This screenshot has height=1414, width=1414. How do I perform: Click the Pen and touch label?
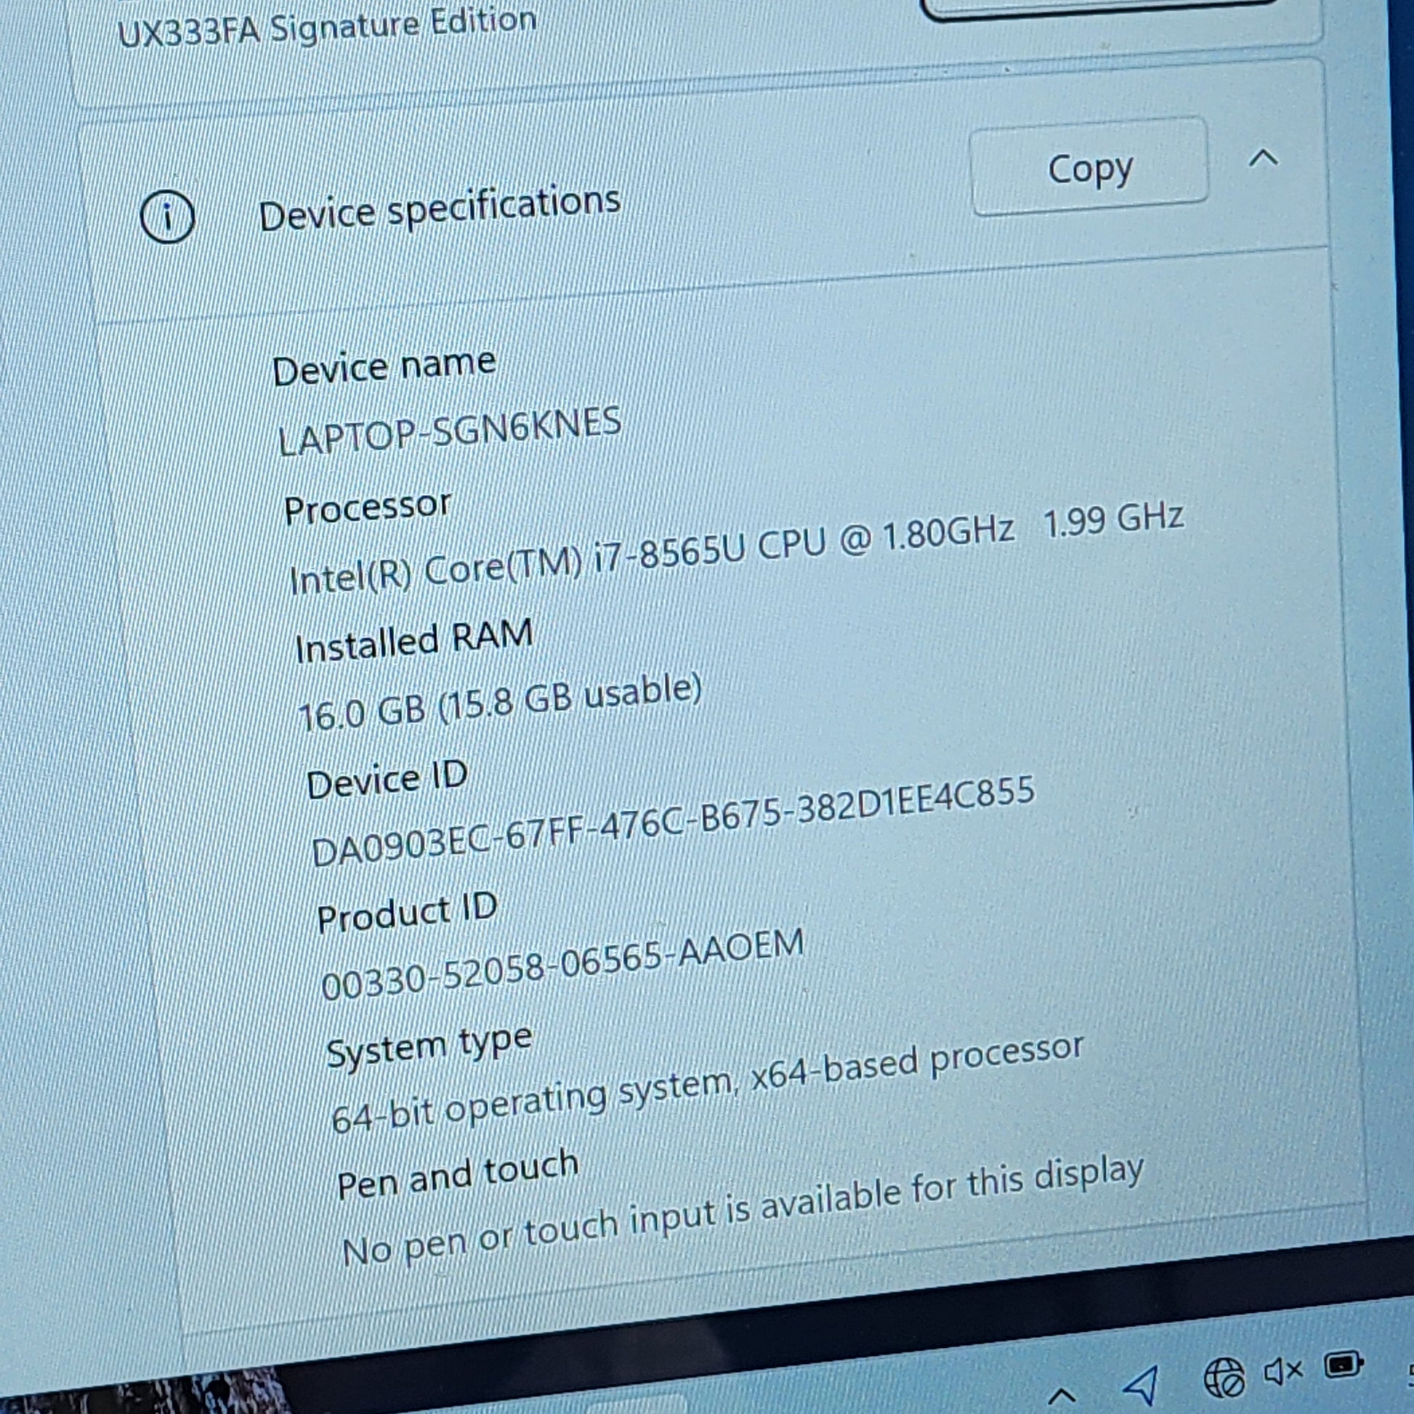pyautogui.click(x=458, y=1174)
